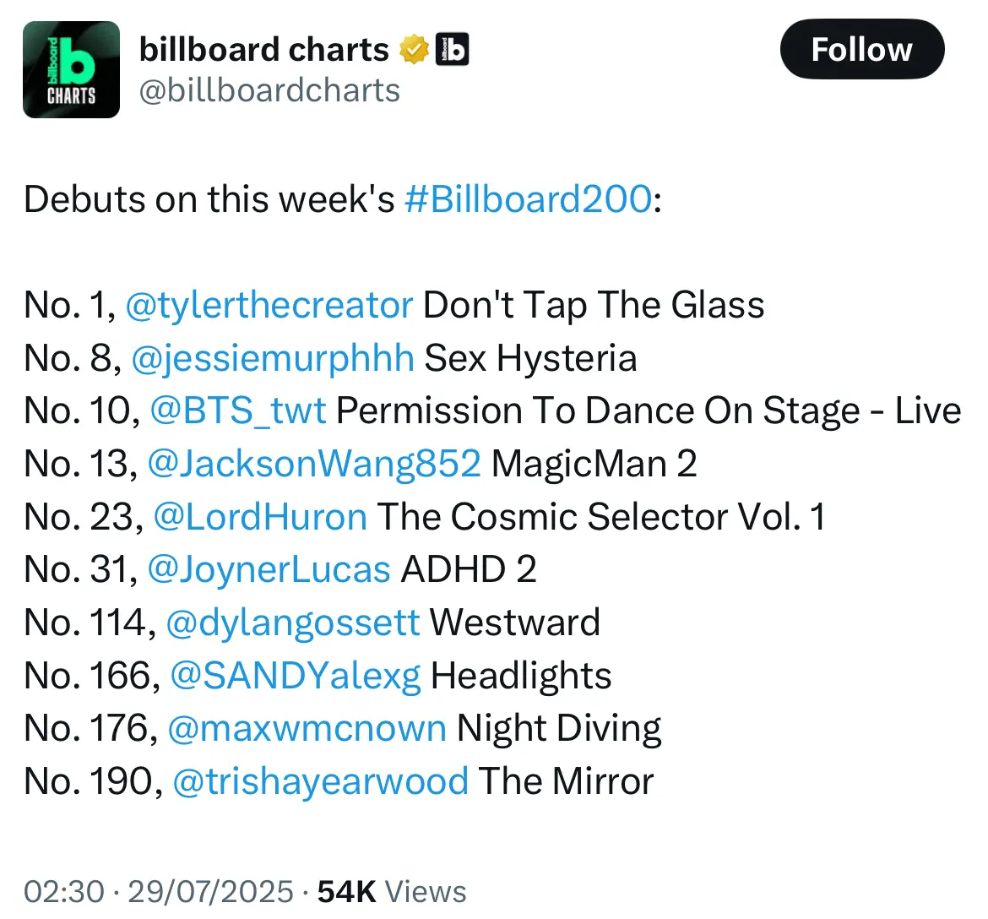Screen dimensions: 988x919
Task: Go to the @LordHuron mention
Action: 259,517
